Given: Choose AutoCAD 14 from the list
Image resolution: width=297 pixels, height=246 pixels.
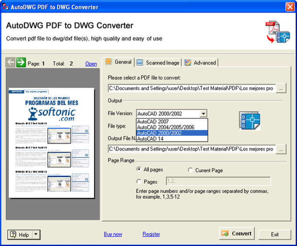Looking at the screenshot, I should point(172,139).
